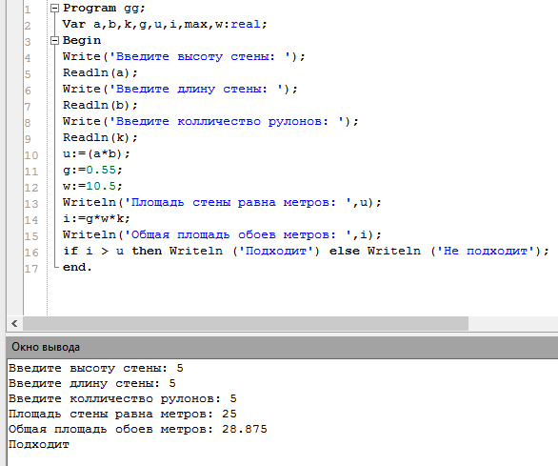Click string 'Площадь стены равна метров: ' in code
Image resolution: width=558 pixels, height=466 pixels.
pyautogui.click(x=239, y=202)
